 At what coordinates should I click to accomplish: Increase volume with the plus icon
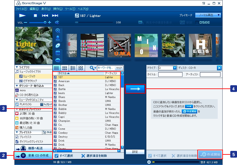coord(49,22)
